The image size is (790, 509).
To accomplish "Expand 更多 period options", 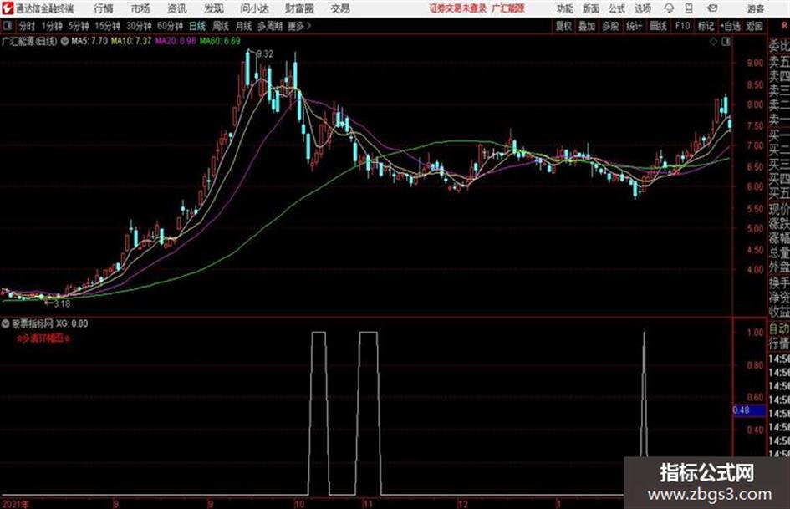I will click(300, 26).
